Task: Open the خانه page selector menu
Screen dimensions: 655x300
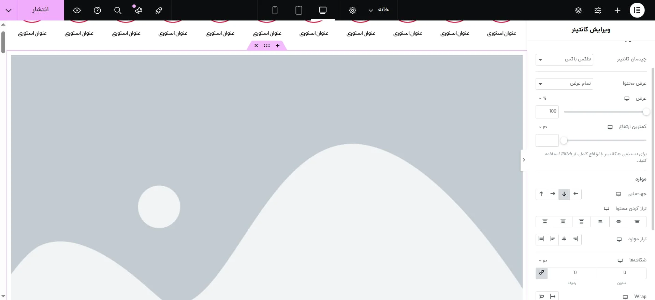Action: [379, 10]
